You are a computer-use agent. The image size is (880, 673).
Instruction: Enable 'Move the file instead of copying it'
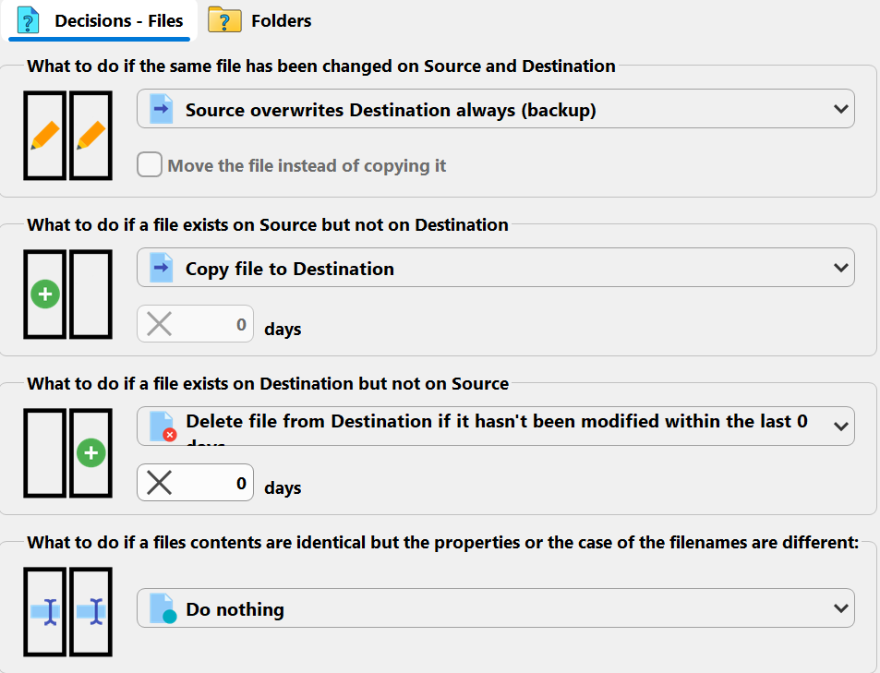click(150, 165)
